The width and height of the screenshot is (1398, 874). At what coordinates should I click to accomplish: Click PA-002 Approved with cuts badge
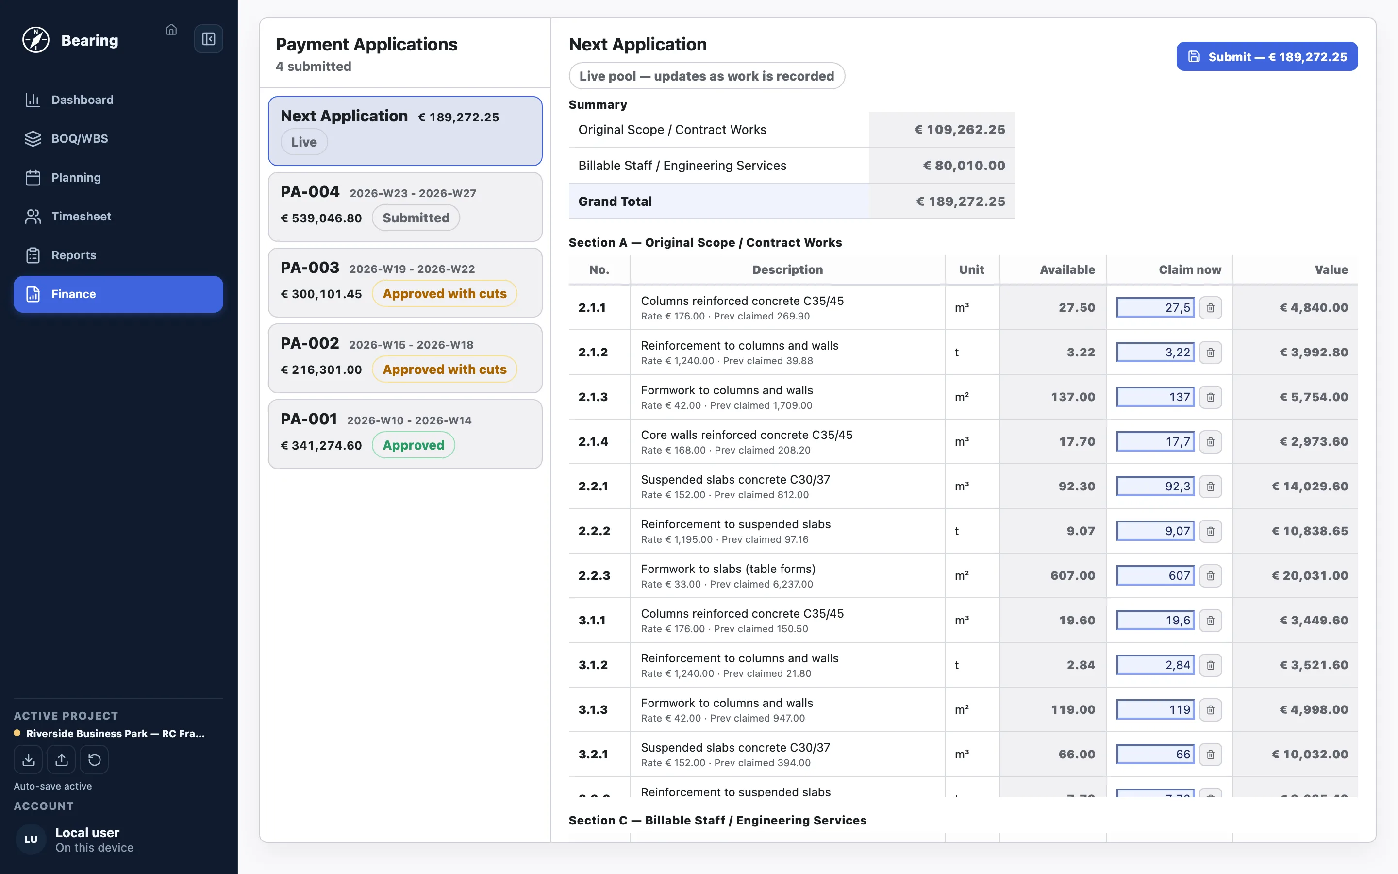pyautogui.click(x=444, y=370)
